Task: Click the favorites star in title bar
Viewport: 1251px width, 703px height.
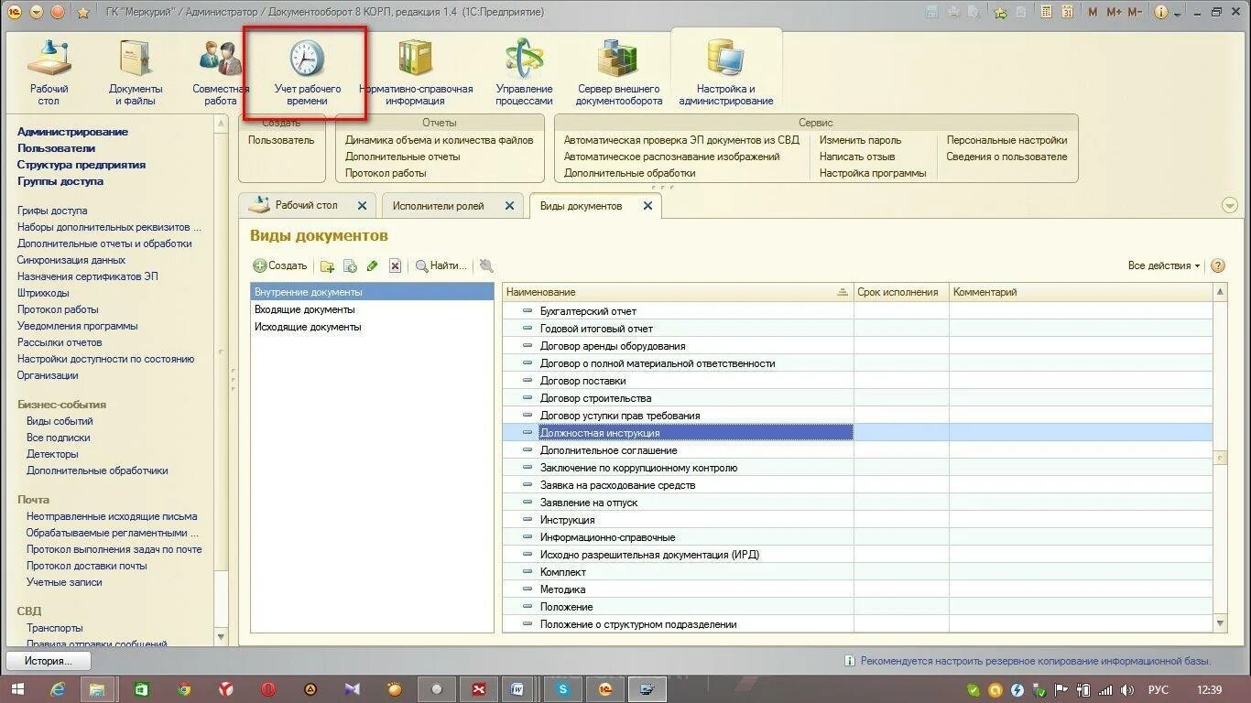Action: coord(83,12)
